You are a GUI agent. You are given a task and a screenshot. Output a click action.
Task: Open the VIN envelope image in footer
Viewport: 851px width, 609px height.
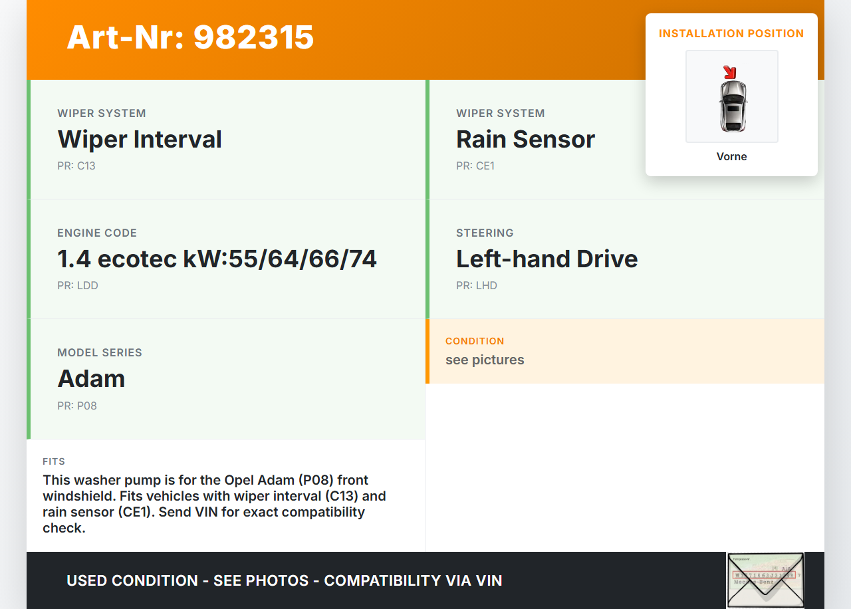765,580
